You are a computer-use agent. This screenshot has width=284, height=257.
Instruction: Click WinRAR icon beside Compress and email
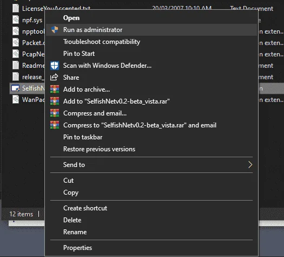coord(55,113)
